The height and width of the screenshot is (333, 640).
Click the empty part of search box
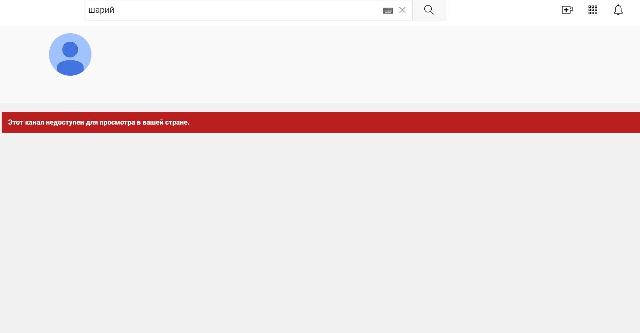(x=255, y=10)
